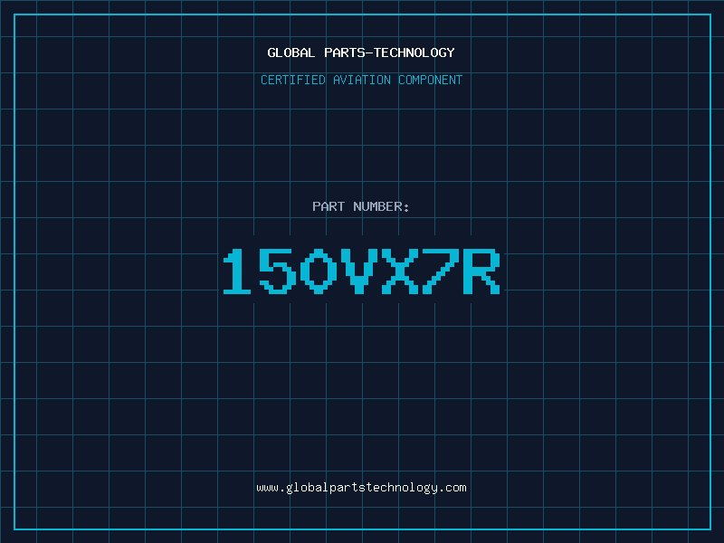Select the word CERTIFIED

pos(293,80)
